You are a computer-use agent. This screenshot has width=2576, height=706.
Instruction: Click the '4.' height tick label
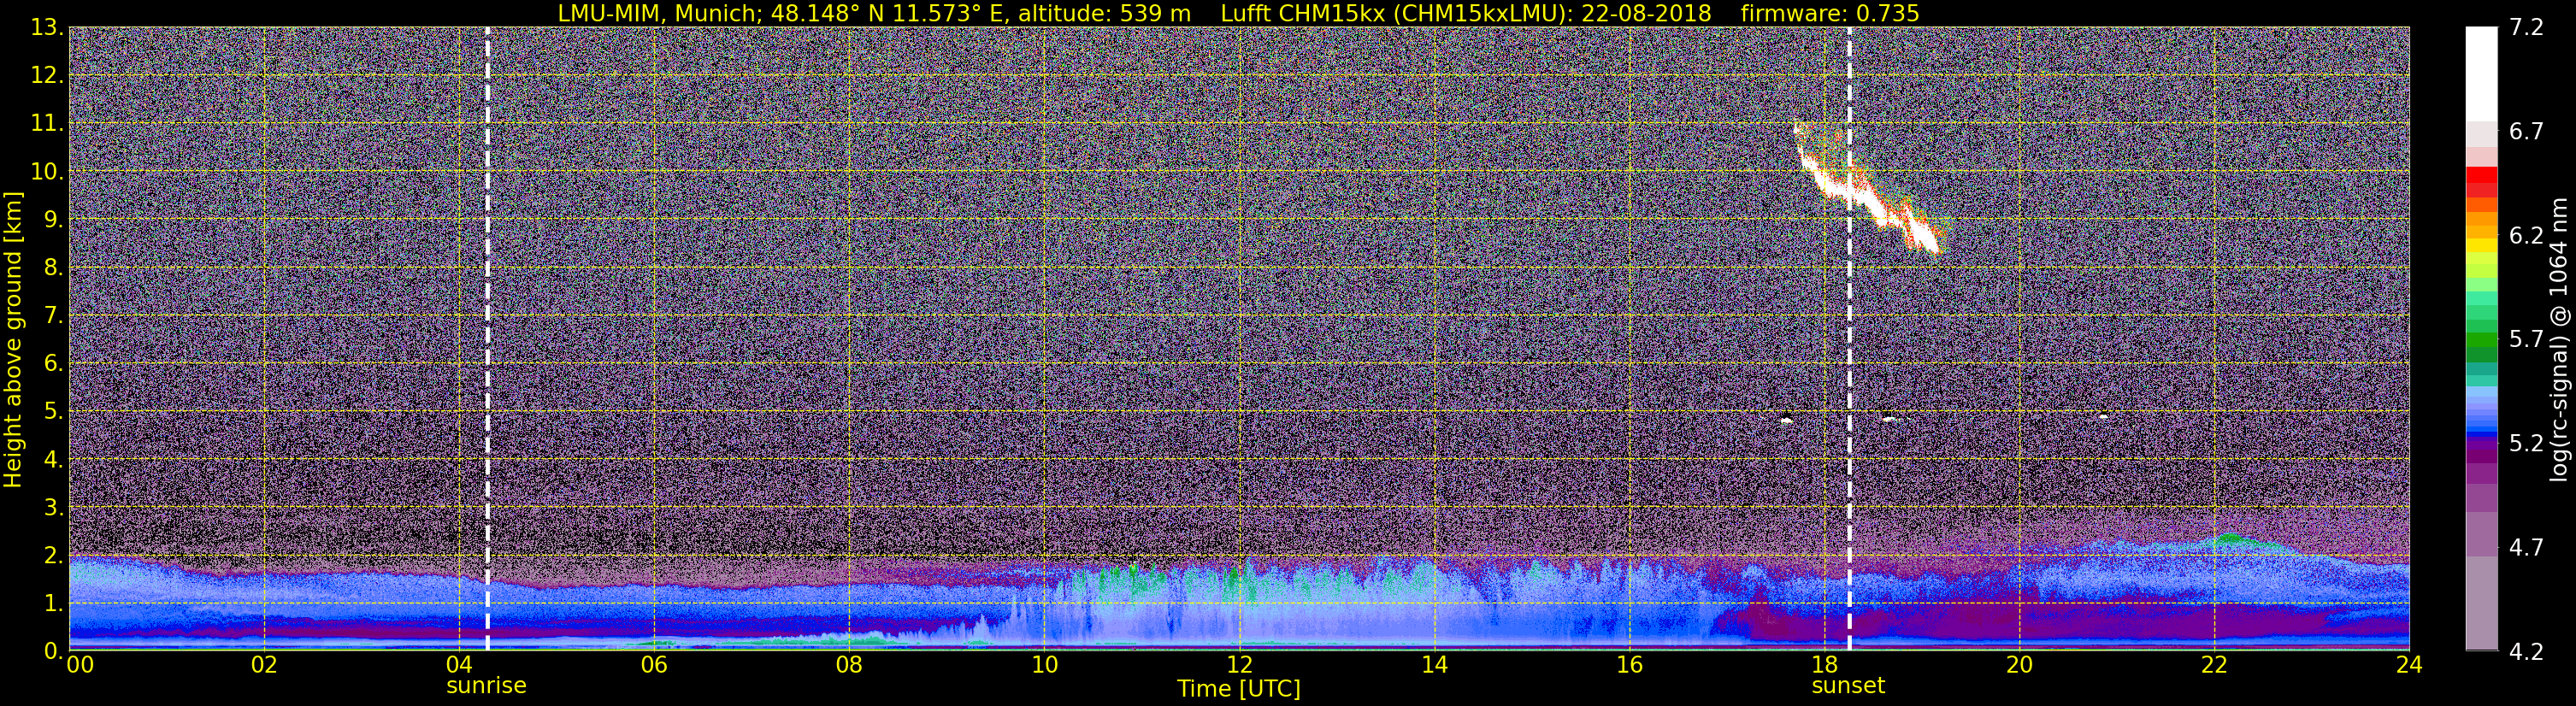point(53,459)
